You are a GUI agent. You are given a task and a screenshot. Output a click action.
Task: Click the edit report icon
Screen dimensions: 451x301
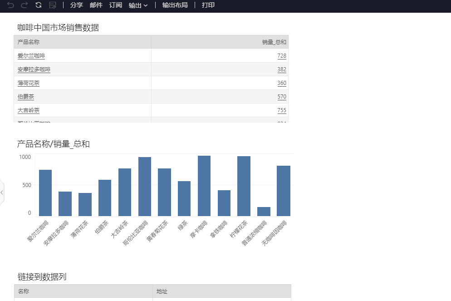[x=53, y=5]
